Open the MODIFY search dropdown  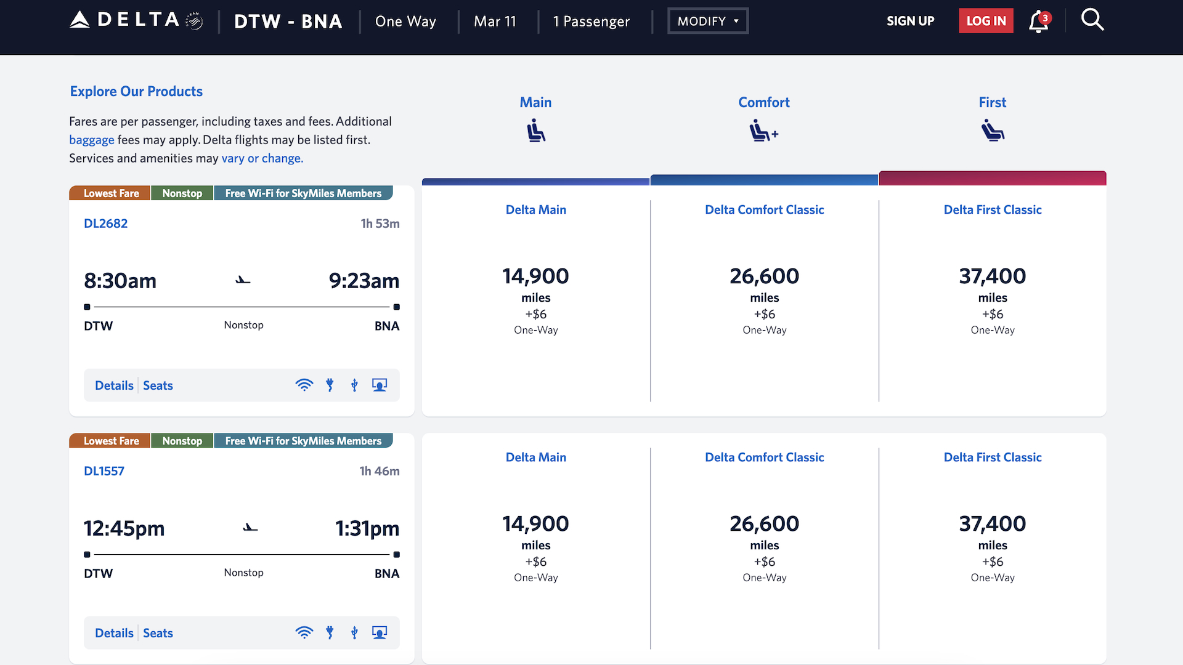pos(708,21)
